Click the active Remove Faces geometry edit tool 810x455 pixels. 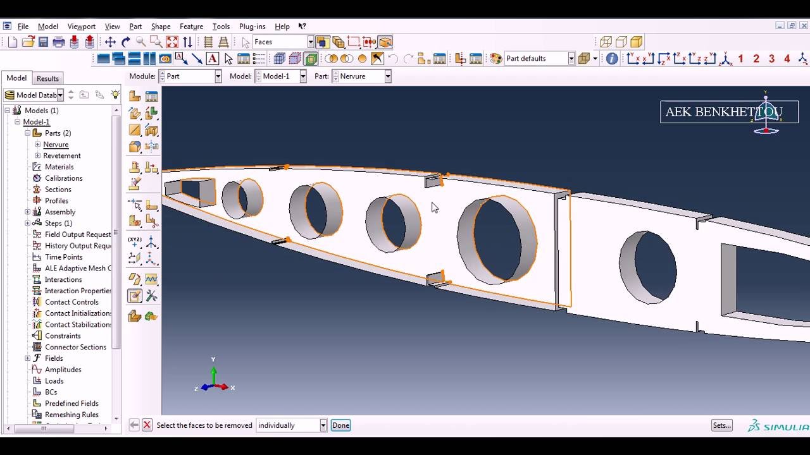(135, 296)
